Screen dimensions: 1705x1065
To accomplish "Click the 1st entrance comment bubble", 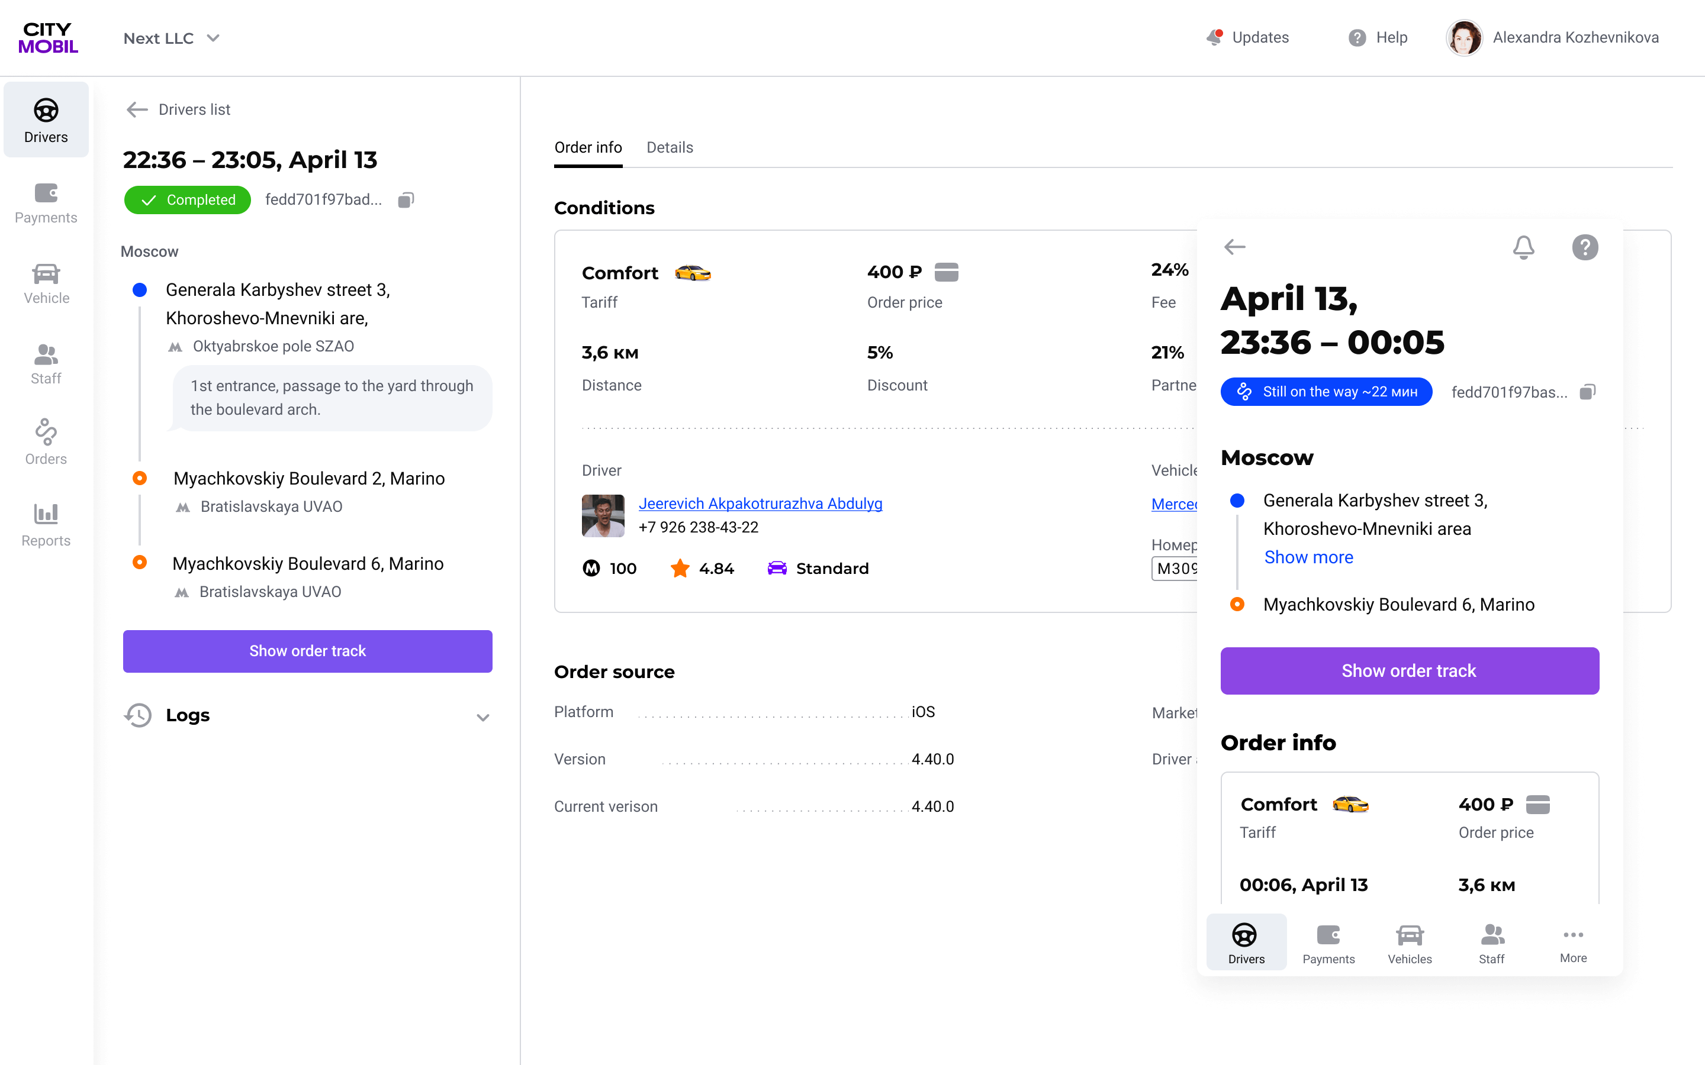I will point(332,398).
